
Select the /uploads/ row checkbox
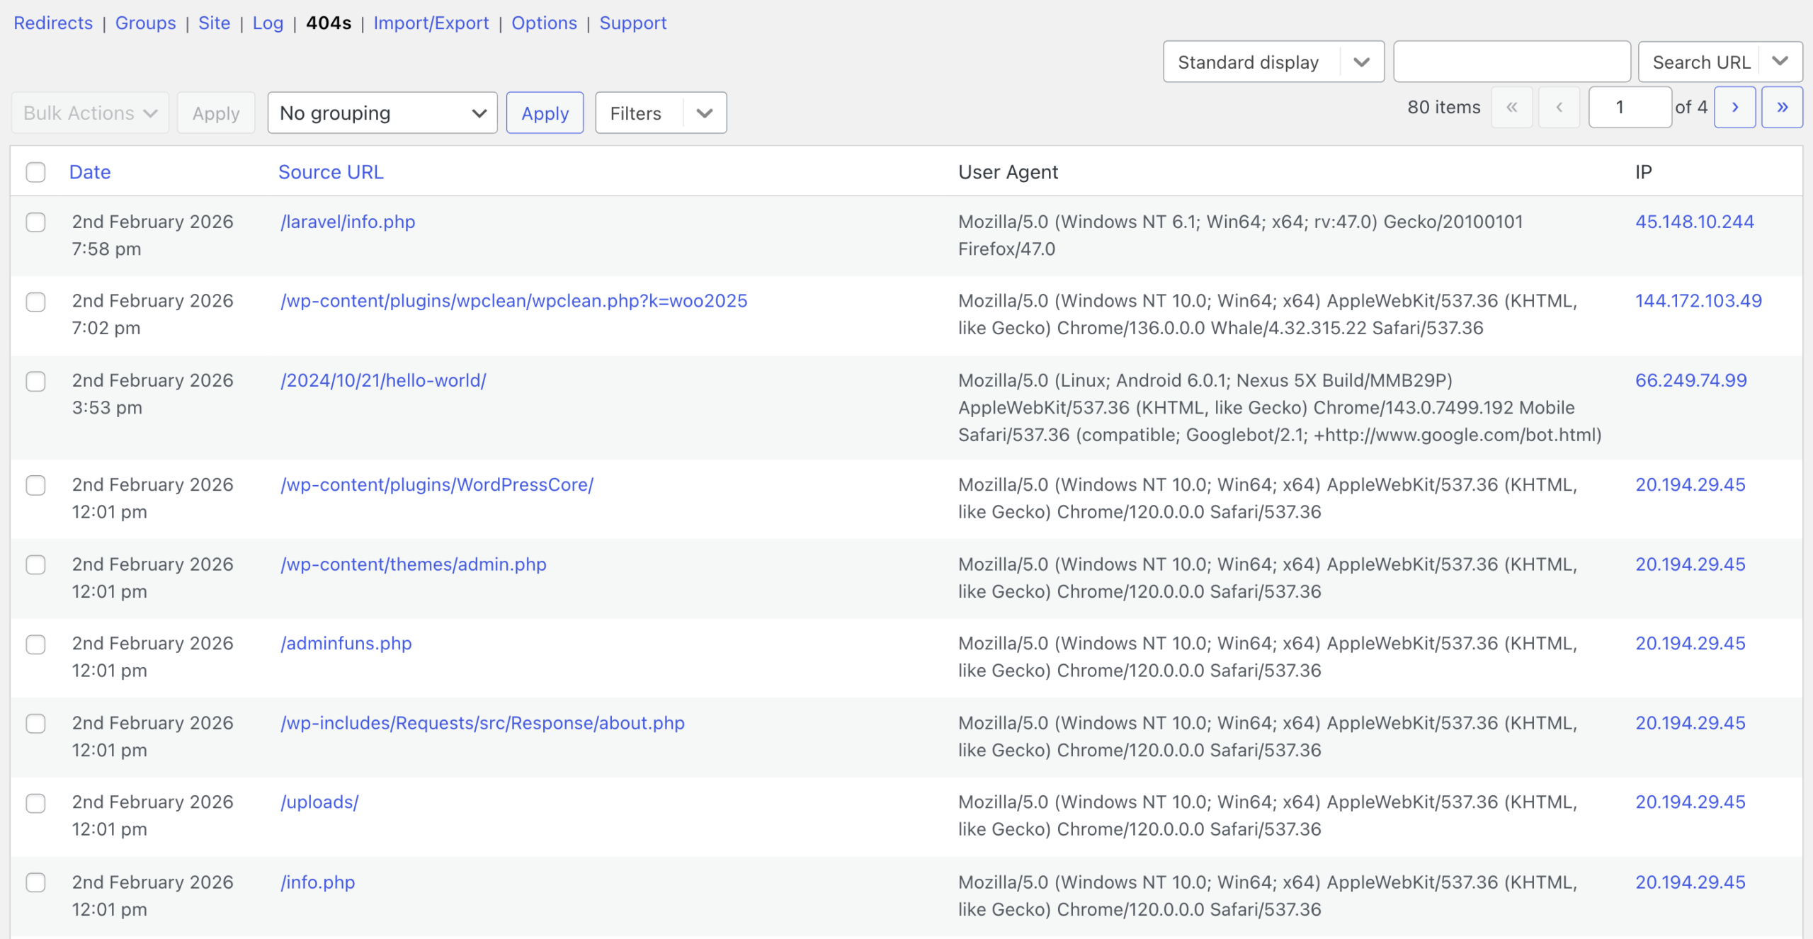[x=35, y=804]
